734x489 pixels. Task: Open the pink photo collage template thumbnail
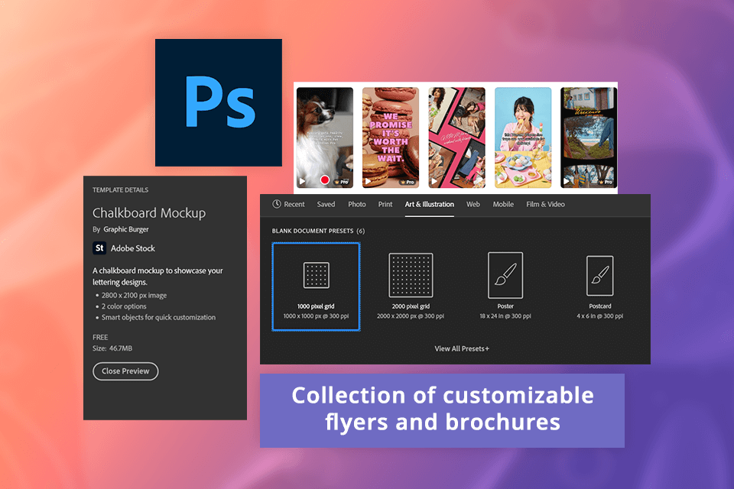457,138
